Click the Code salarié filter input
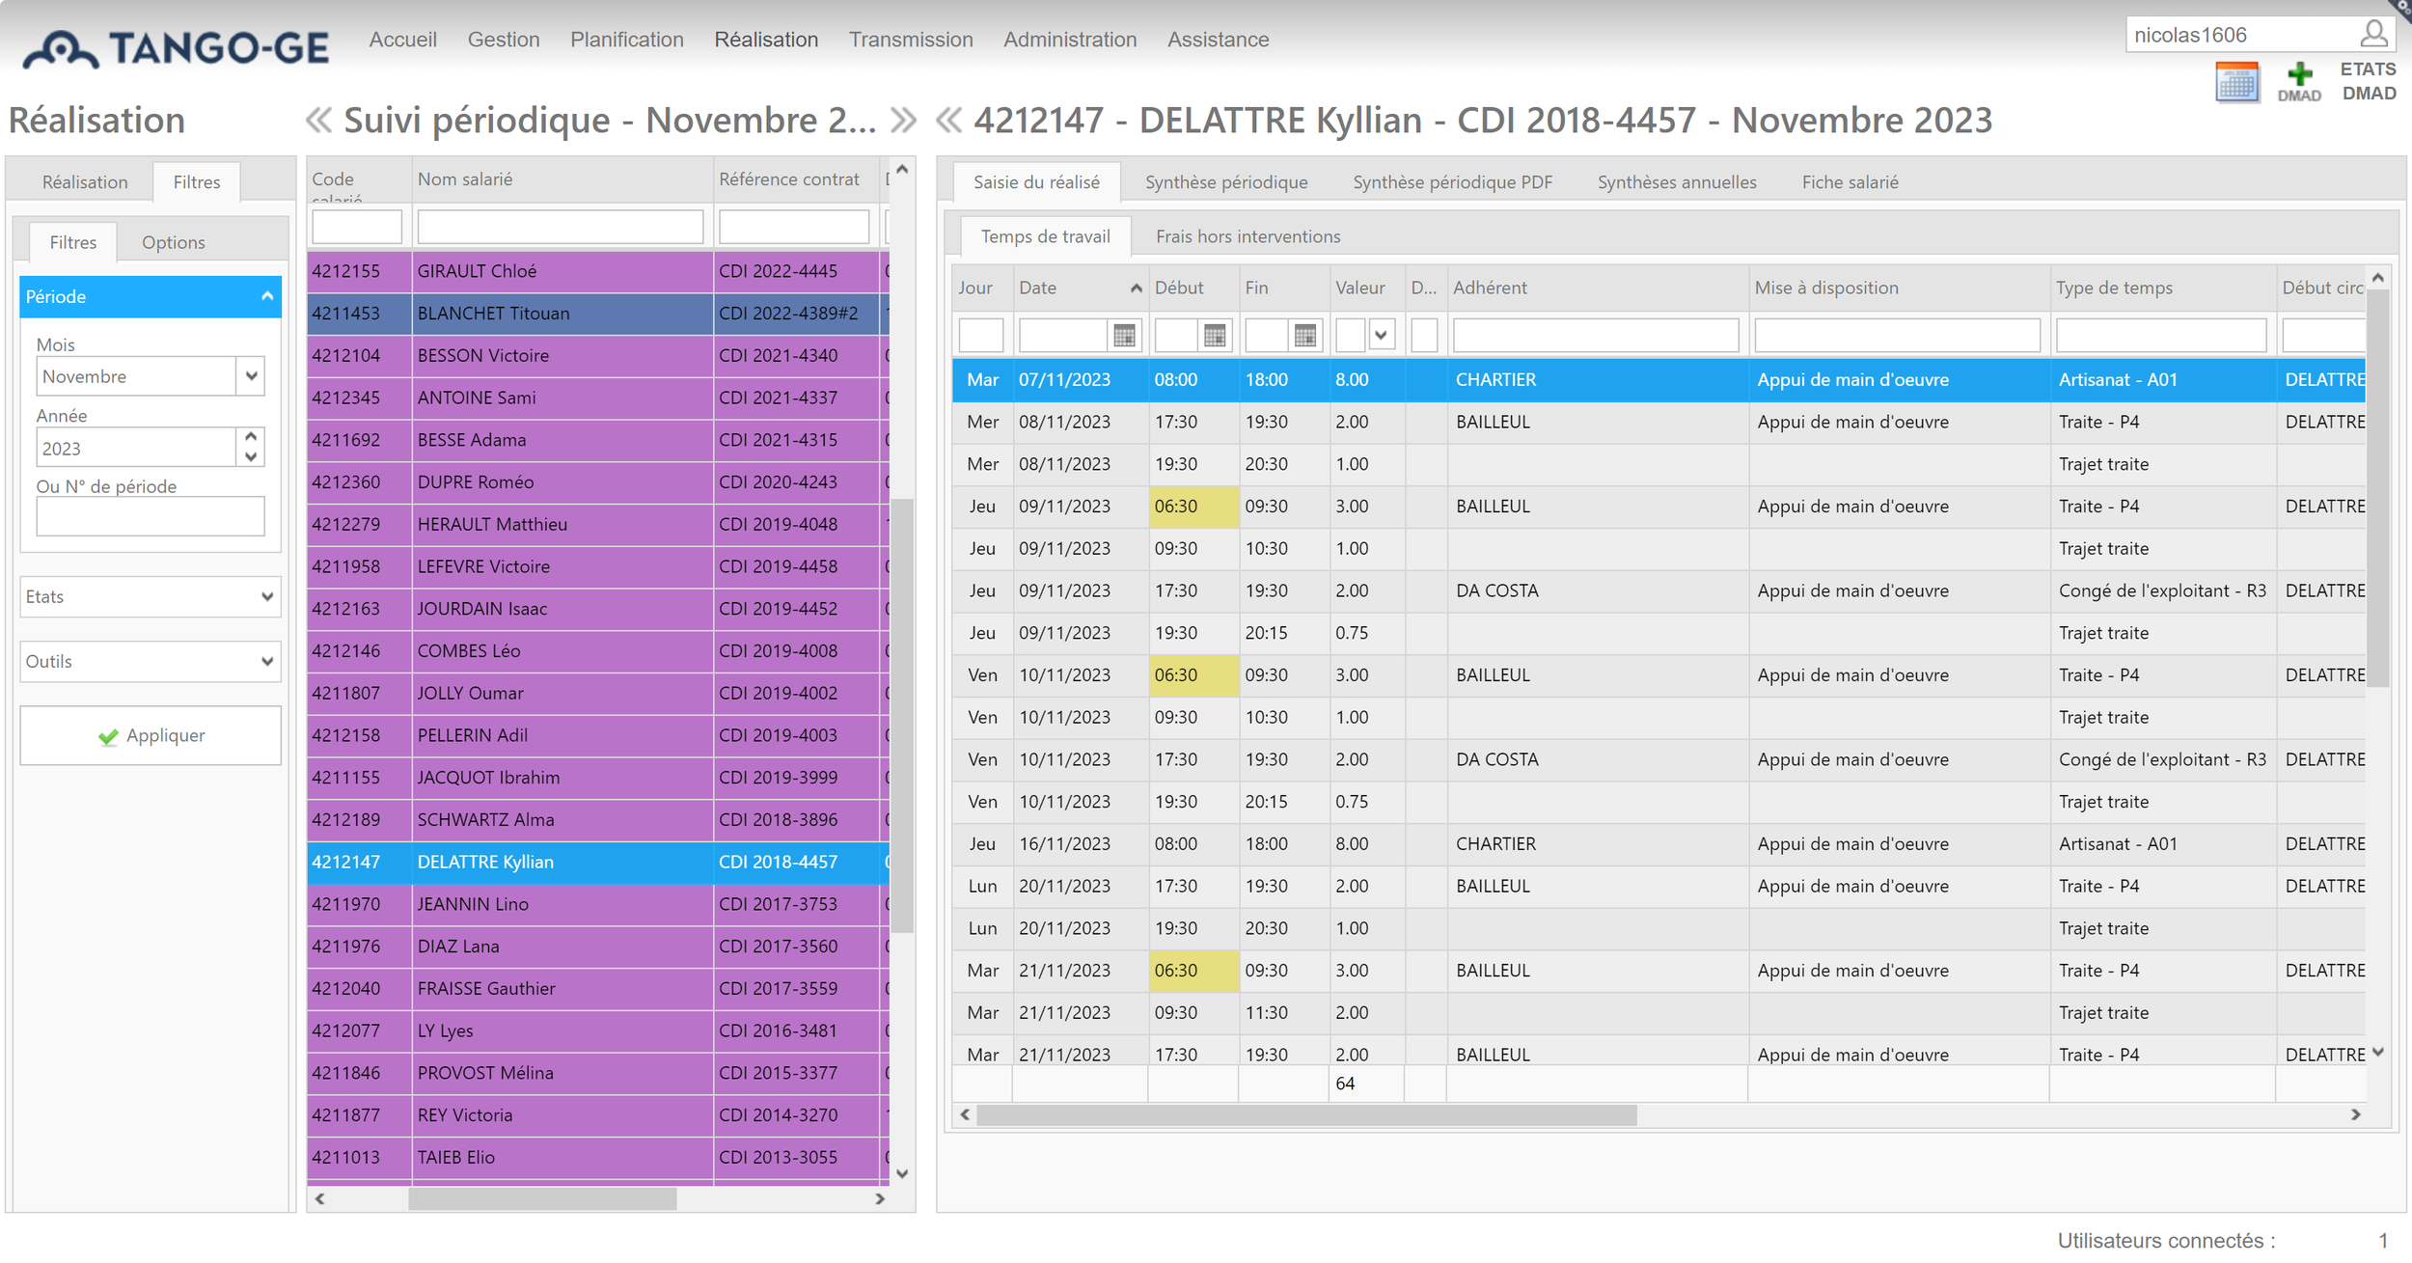 click(357, 227)
